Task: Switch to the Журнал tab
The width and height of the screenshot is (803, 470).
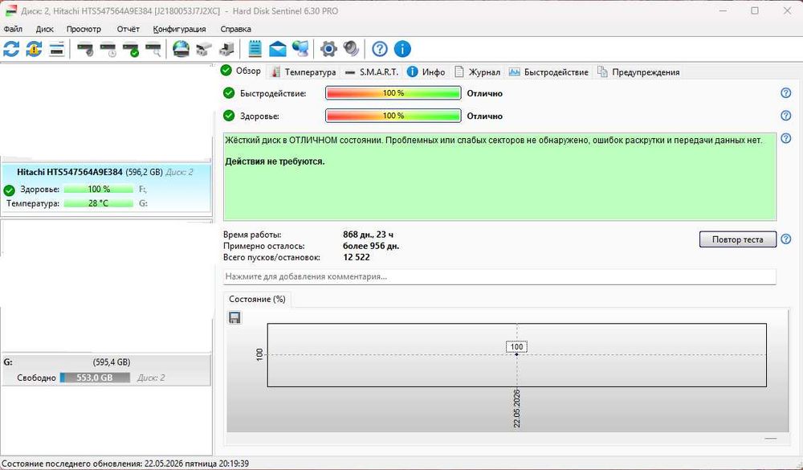Action: click(x=477, y=72)
